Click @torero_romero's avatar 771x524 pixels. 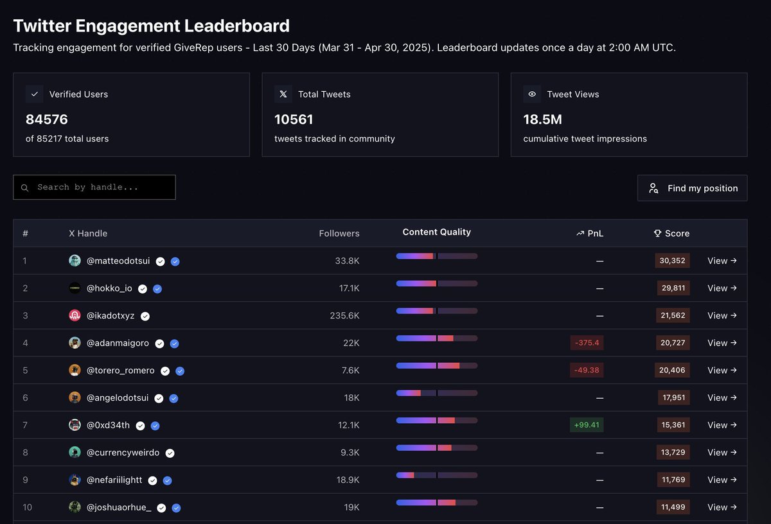[75, 370]
